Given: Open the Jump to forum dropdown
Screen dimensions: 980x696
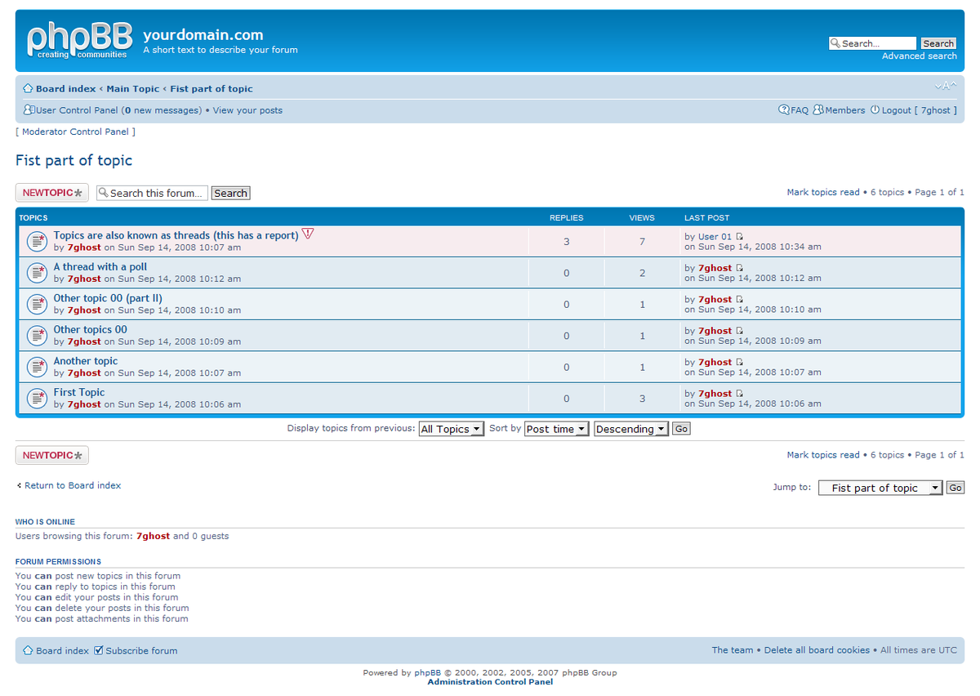Looking at the screenshot, I should click(x=880, y=488).
